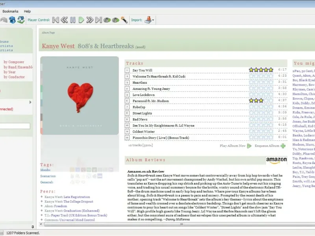This screenshot has height=236, width=315.
Task: Click the 808's & Heartbreaks album cover
Action: tap(80, 96)
